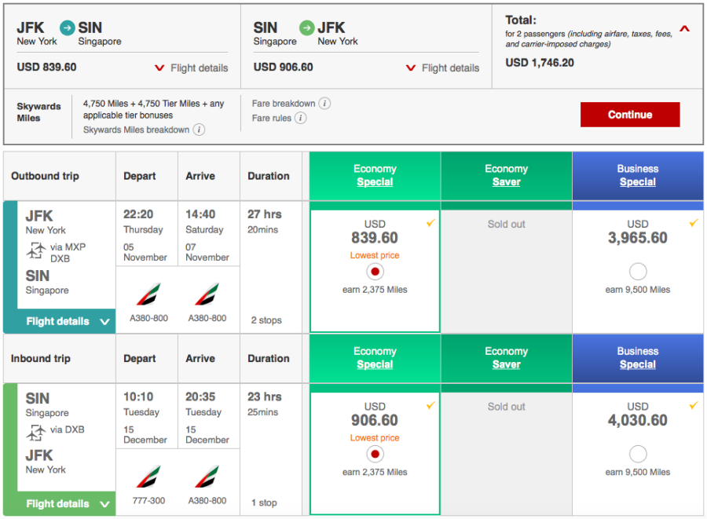Click the Fare breakdown info icon
707x519 pixels.
[325, 104]
